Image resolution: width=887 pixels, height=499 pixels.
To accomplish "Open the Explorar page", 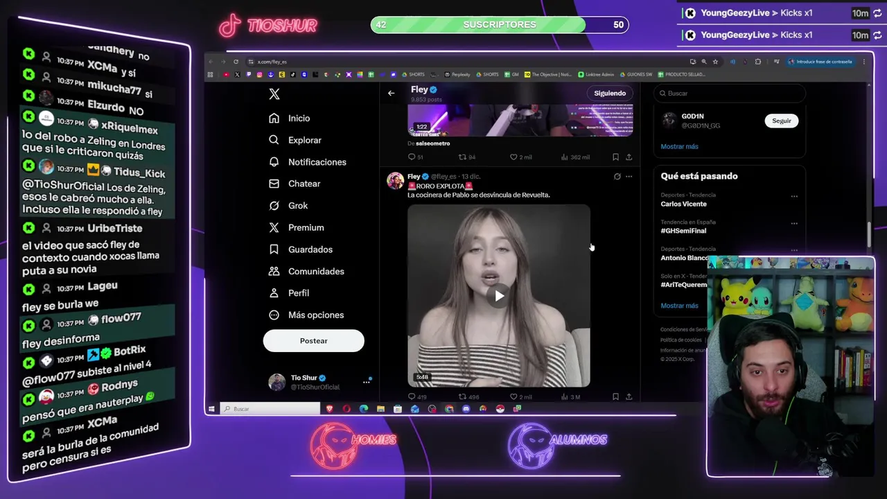I will coord(295,140).
